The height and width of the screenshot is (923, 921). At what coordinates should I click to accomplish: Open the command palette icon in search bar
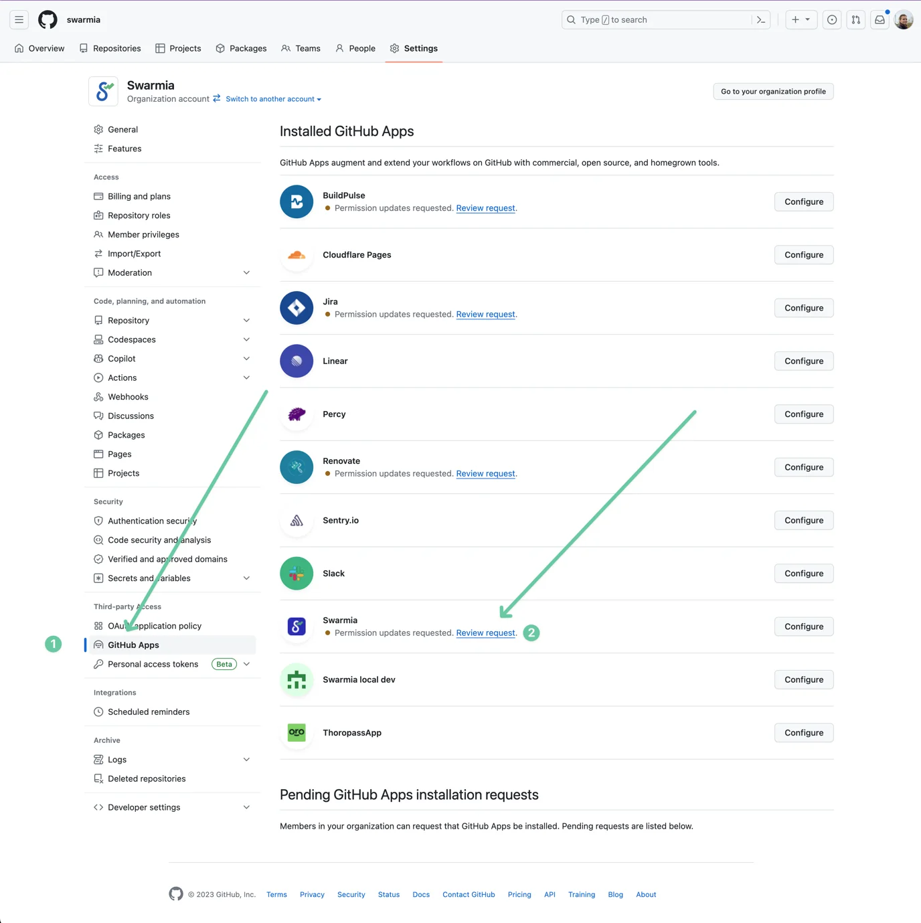760,20
